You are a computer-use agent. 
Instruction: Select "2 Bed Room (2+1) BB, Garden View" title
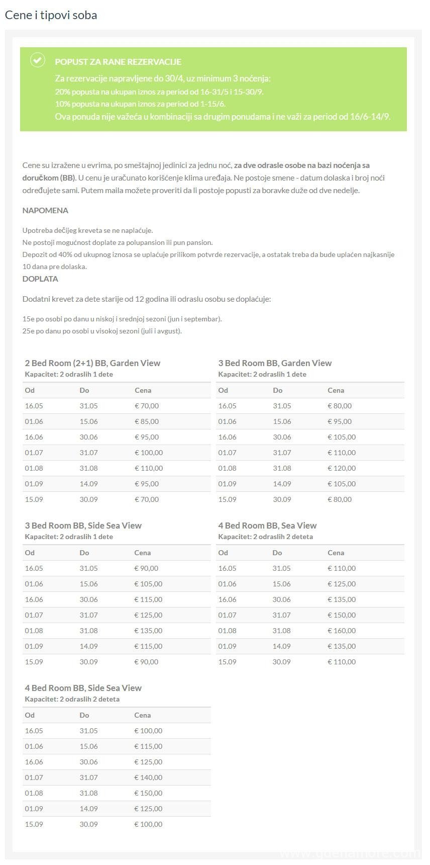pyautogui.click(x=92, y=363)
